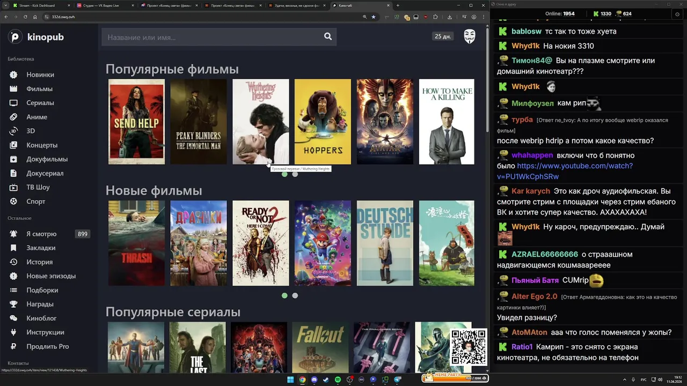Bookmark page with star icon
Image resolution: width=687 pixels, height=386 pixels.
pyautogui.click(x=374, y=17)
